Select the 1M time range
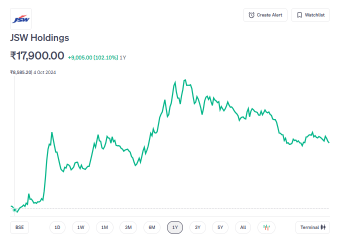The image size is (338, 246). point(104,227)
